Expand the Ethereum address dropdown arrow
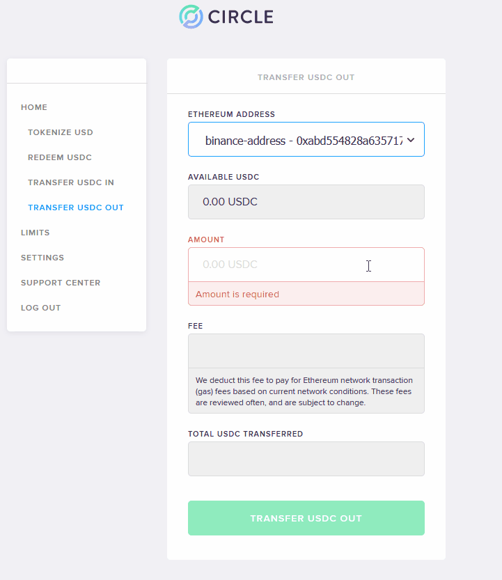This screenshot has width=502, height=580. click(411, 140)
